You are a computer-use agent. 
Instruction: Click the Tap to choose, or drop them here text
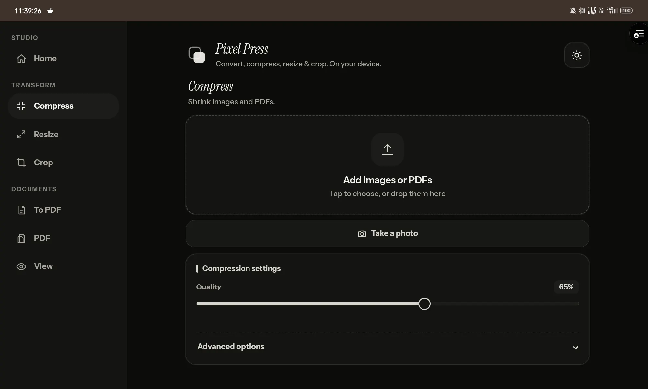point(387,194)
